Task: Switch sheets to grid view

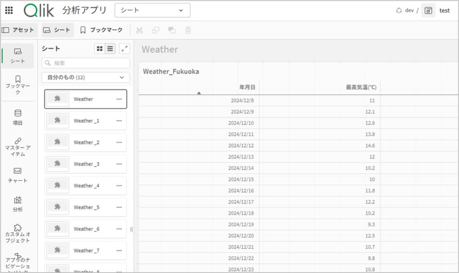Action: [100, 48]
